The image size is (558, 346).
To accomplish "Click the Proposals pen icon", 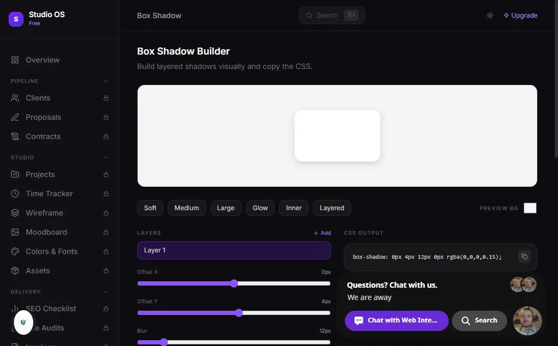I will click(15, 117).
